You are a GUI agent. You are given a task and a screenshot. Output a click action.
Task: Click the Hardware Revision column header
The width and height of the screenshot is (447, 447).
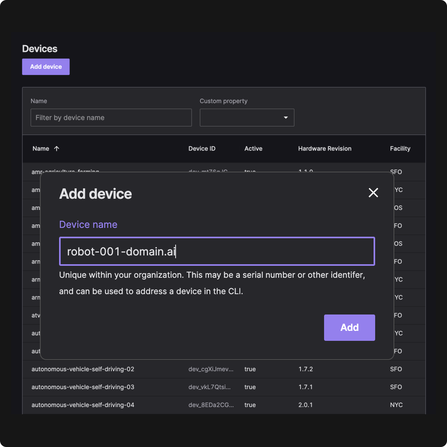coord(324,148)
